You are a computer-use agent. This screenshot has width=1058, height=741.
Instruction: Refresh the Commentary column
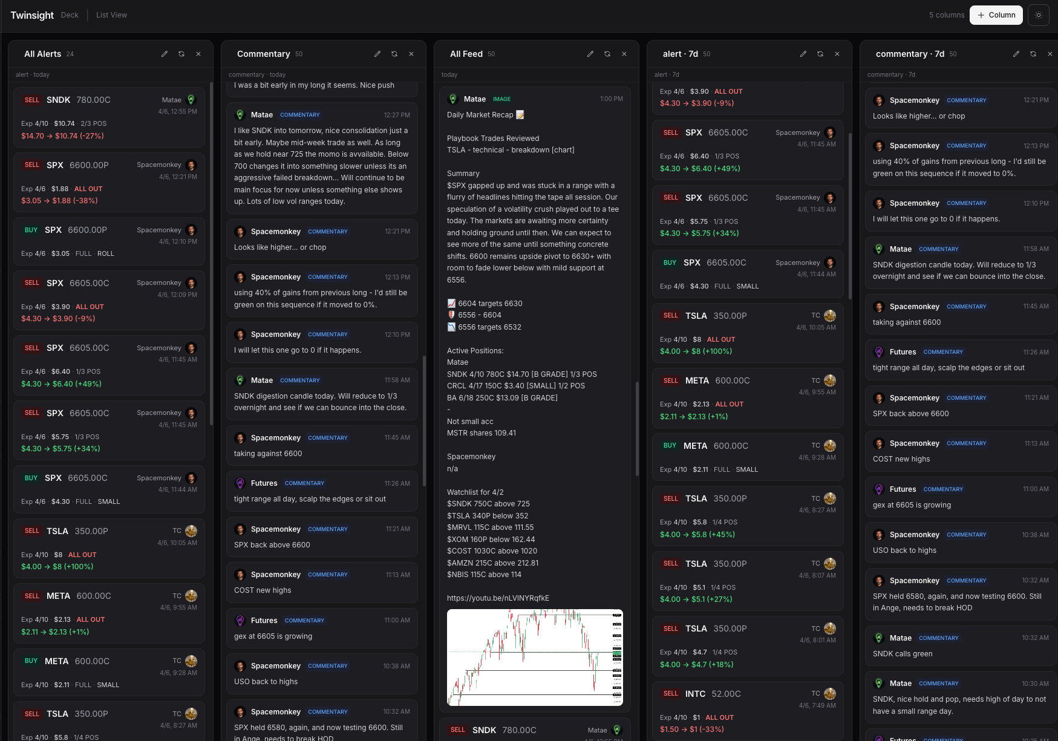pyautogui.click(x=394, y=54)
